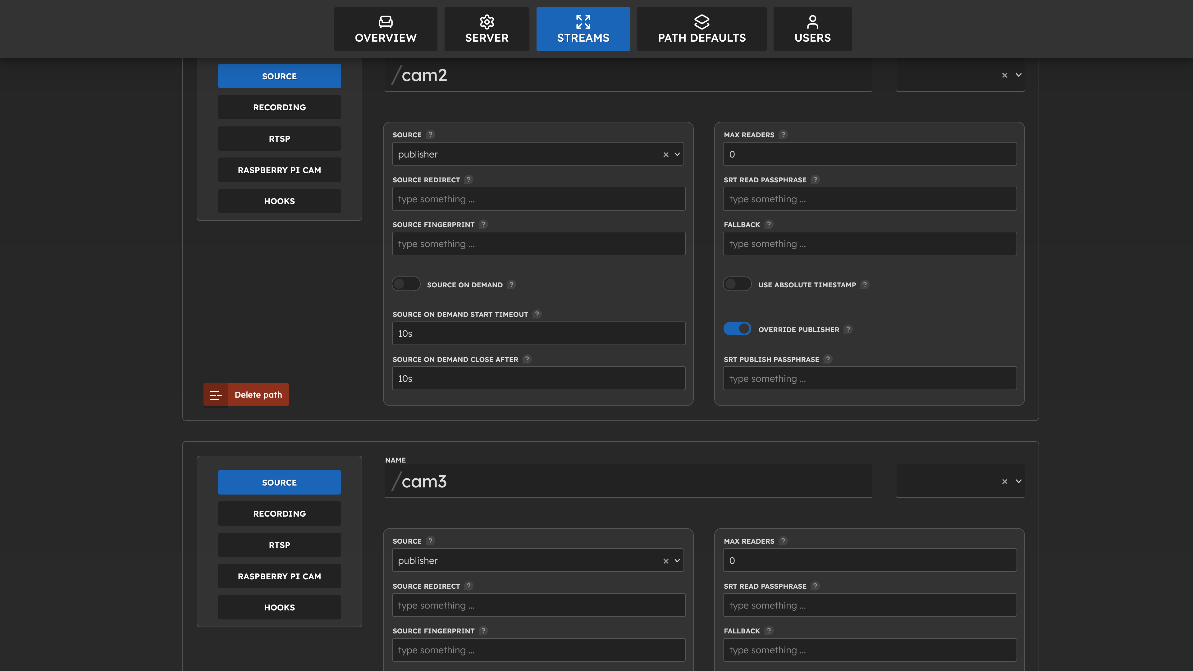Click the Overview sofa icon
1193x671 pixels.
pos(385,21)
